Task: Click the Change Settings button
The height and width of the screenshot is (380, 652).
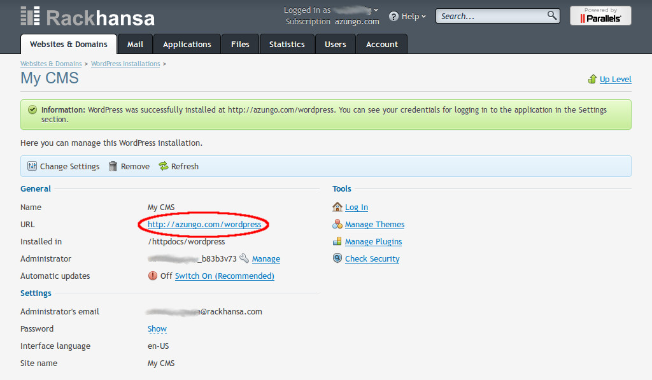Action: click(x=64, y=166)
